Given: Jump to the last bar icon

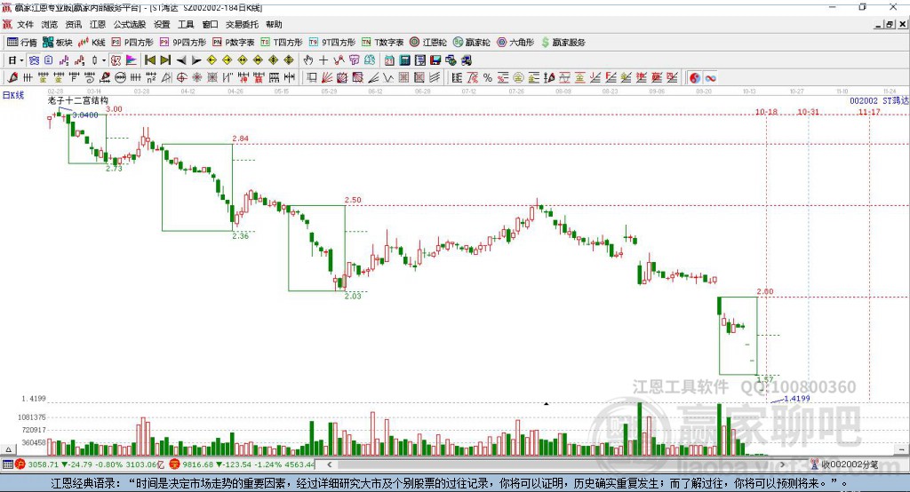Looking at the screenshot, I should point(165,60).
